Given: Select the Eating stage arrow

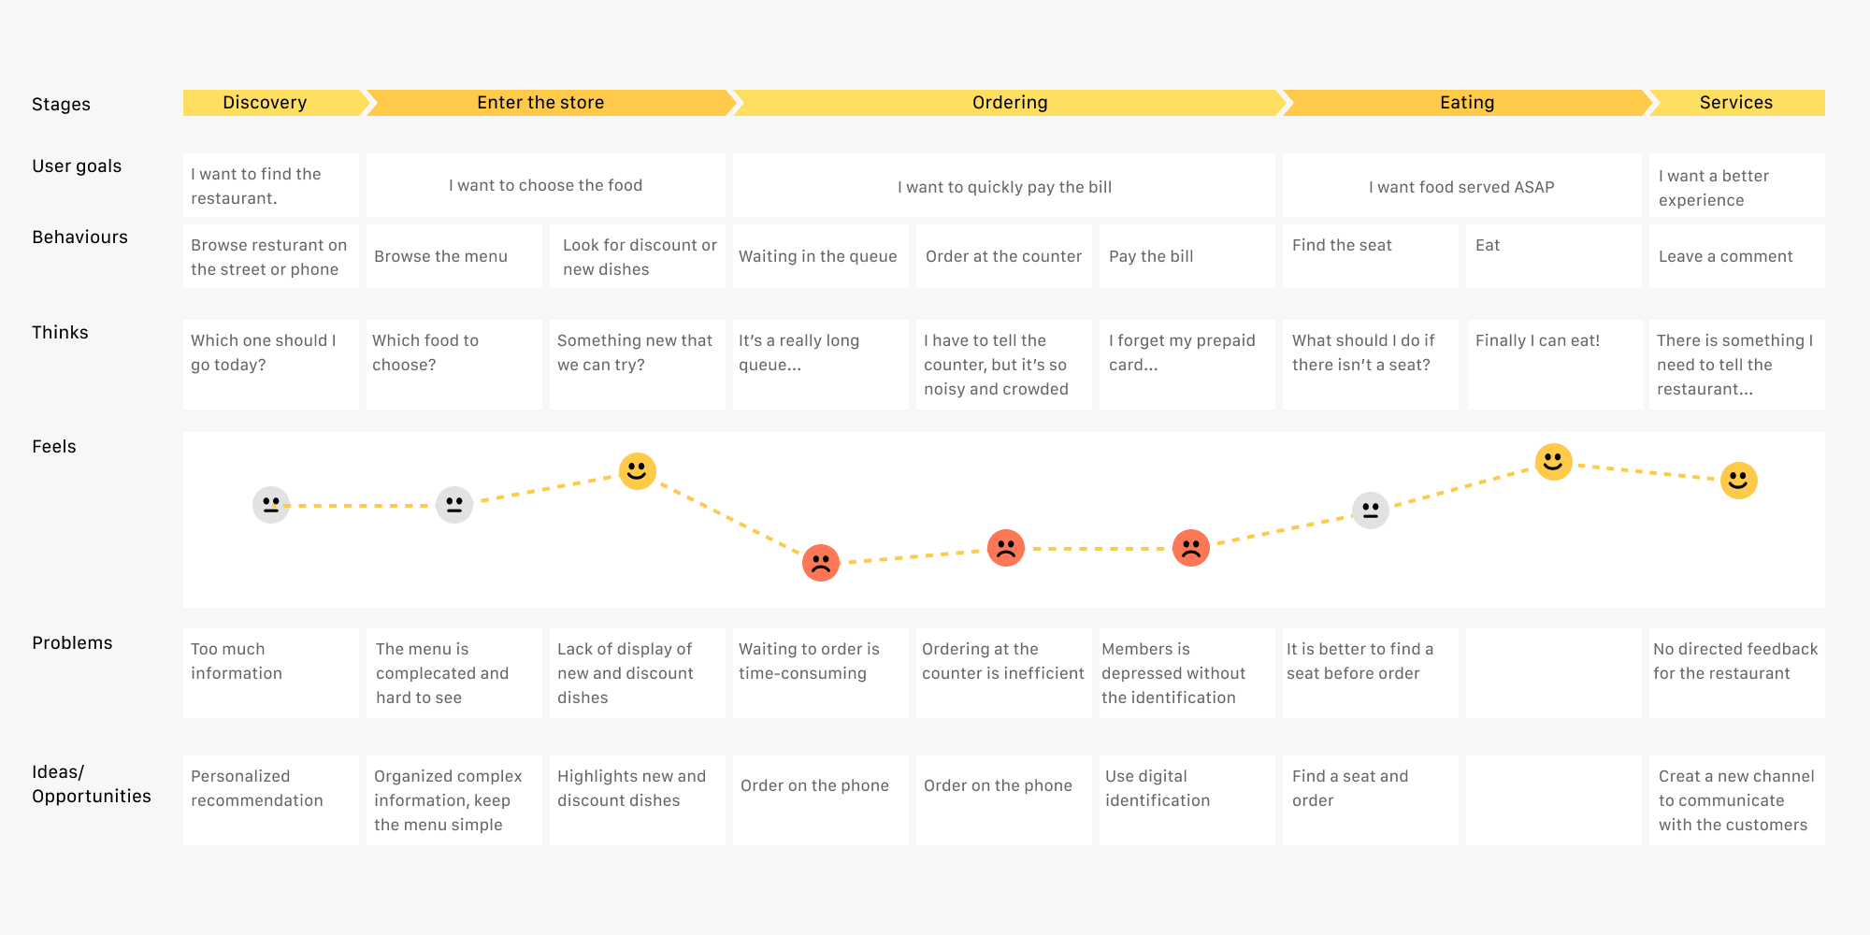Looking at the screenshot, I should (x=1467, y=103).
